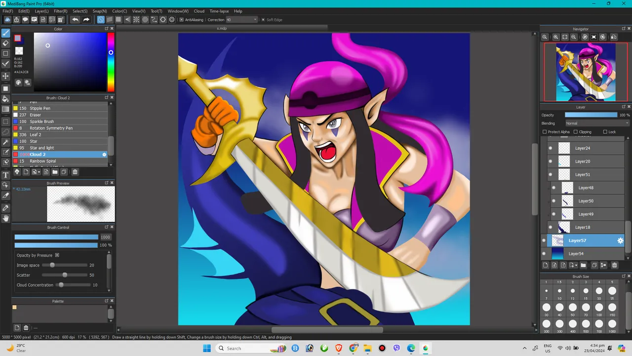
Task: Click the Windows Start button
Action: point(207,348)
